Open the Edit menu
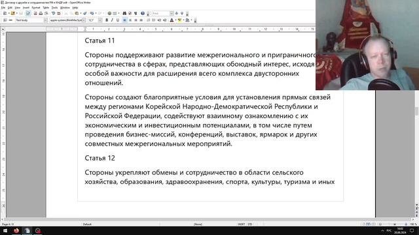The image size is (419, 235). point(10,8)
